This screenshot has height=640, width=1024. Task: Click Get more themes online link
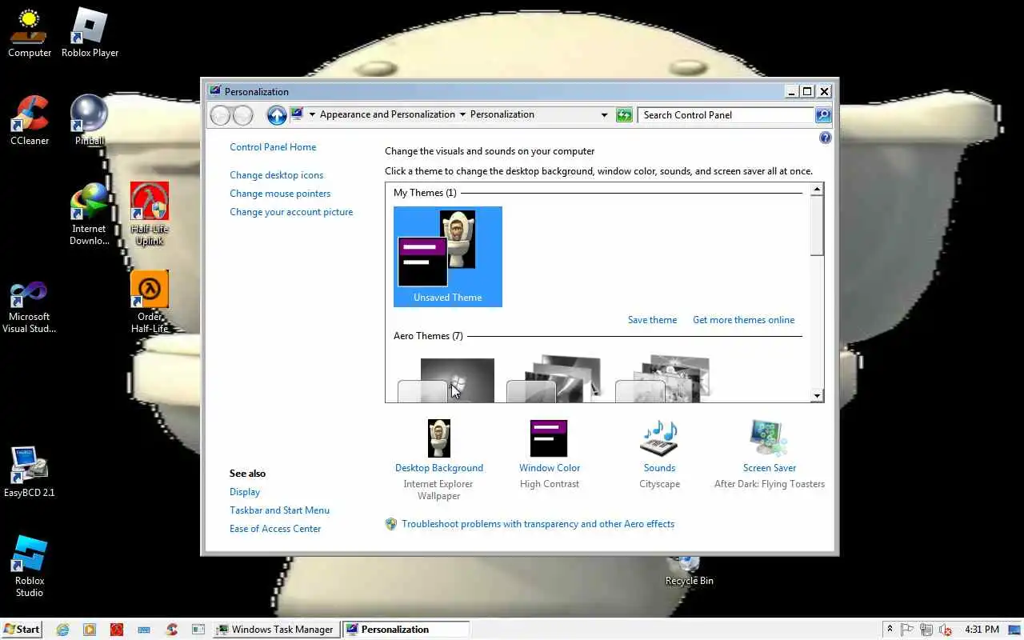click(743, 320)
